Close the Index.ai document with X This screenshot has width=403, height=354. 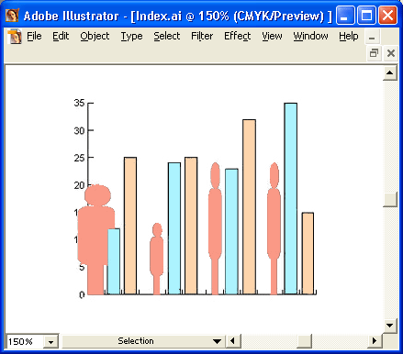(391, 53)
